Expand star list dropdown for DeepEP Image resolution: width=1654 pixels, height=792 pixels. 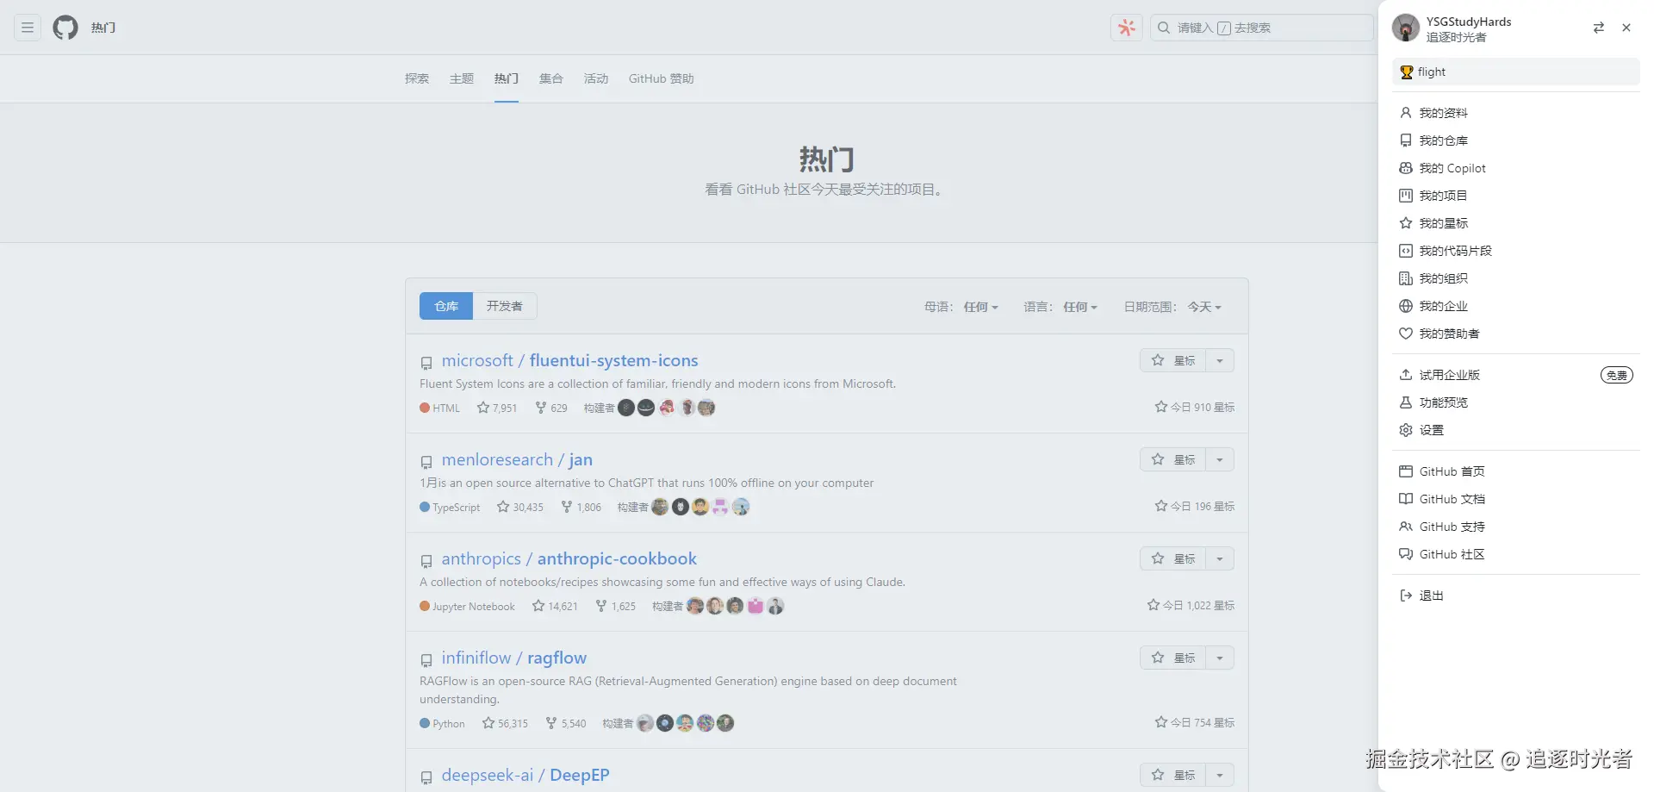click(1220, 775)
